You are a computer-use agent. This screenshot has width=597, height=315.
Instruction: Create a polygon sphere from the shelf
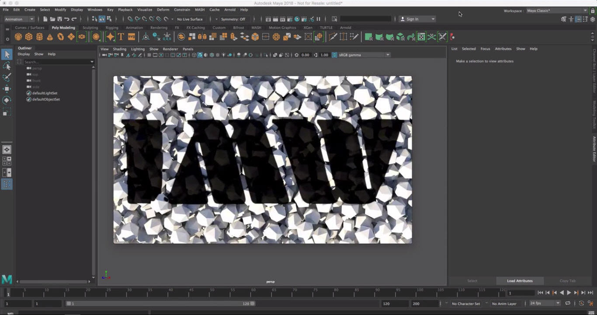coord(18,37)
